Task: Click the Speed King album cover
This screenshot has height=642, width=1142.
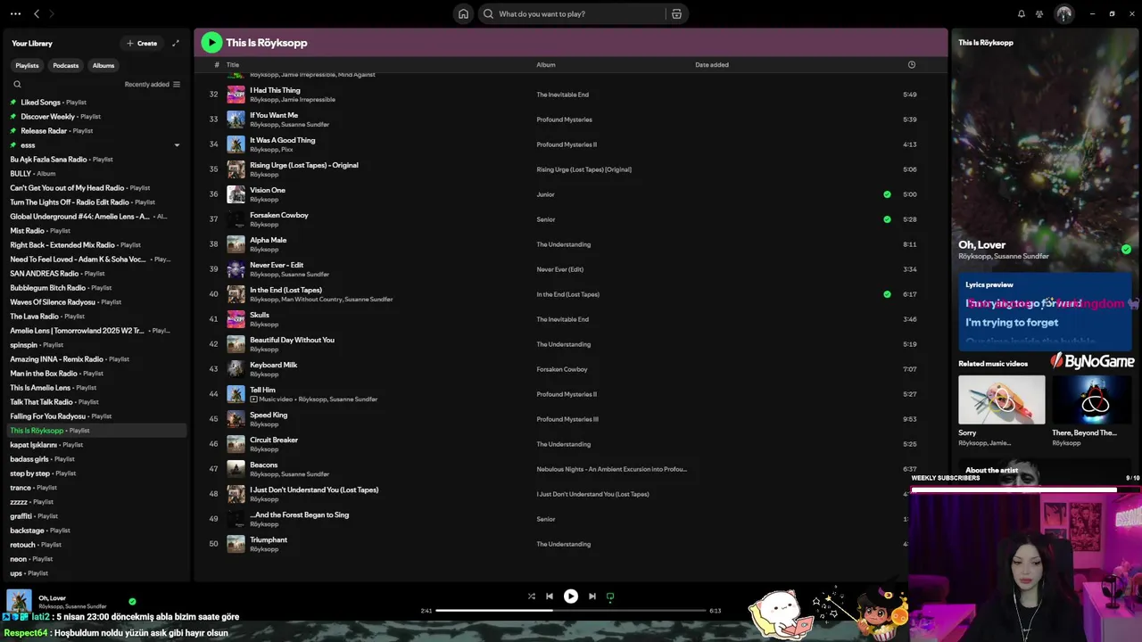Action: pos(236,419)
